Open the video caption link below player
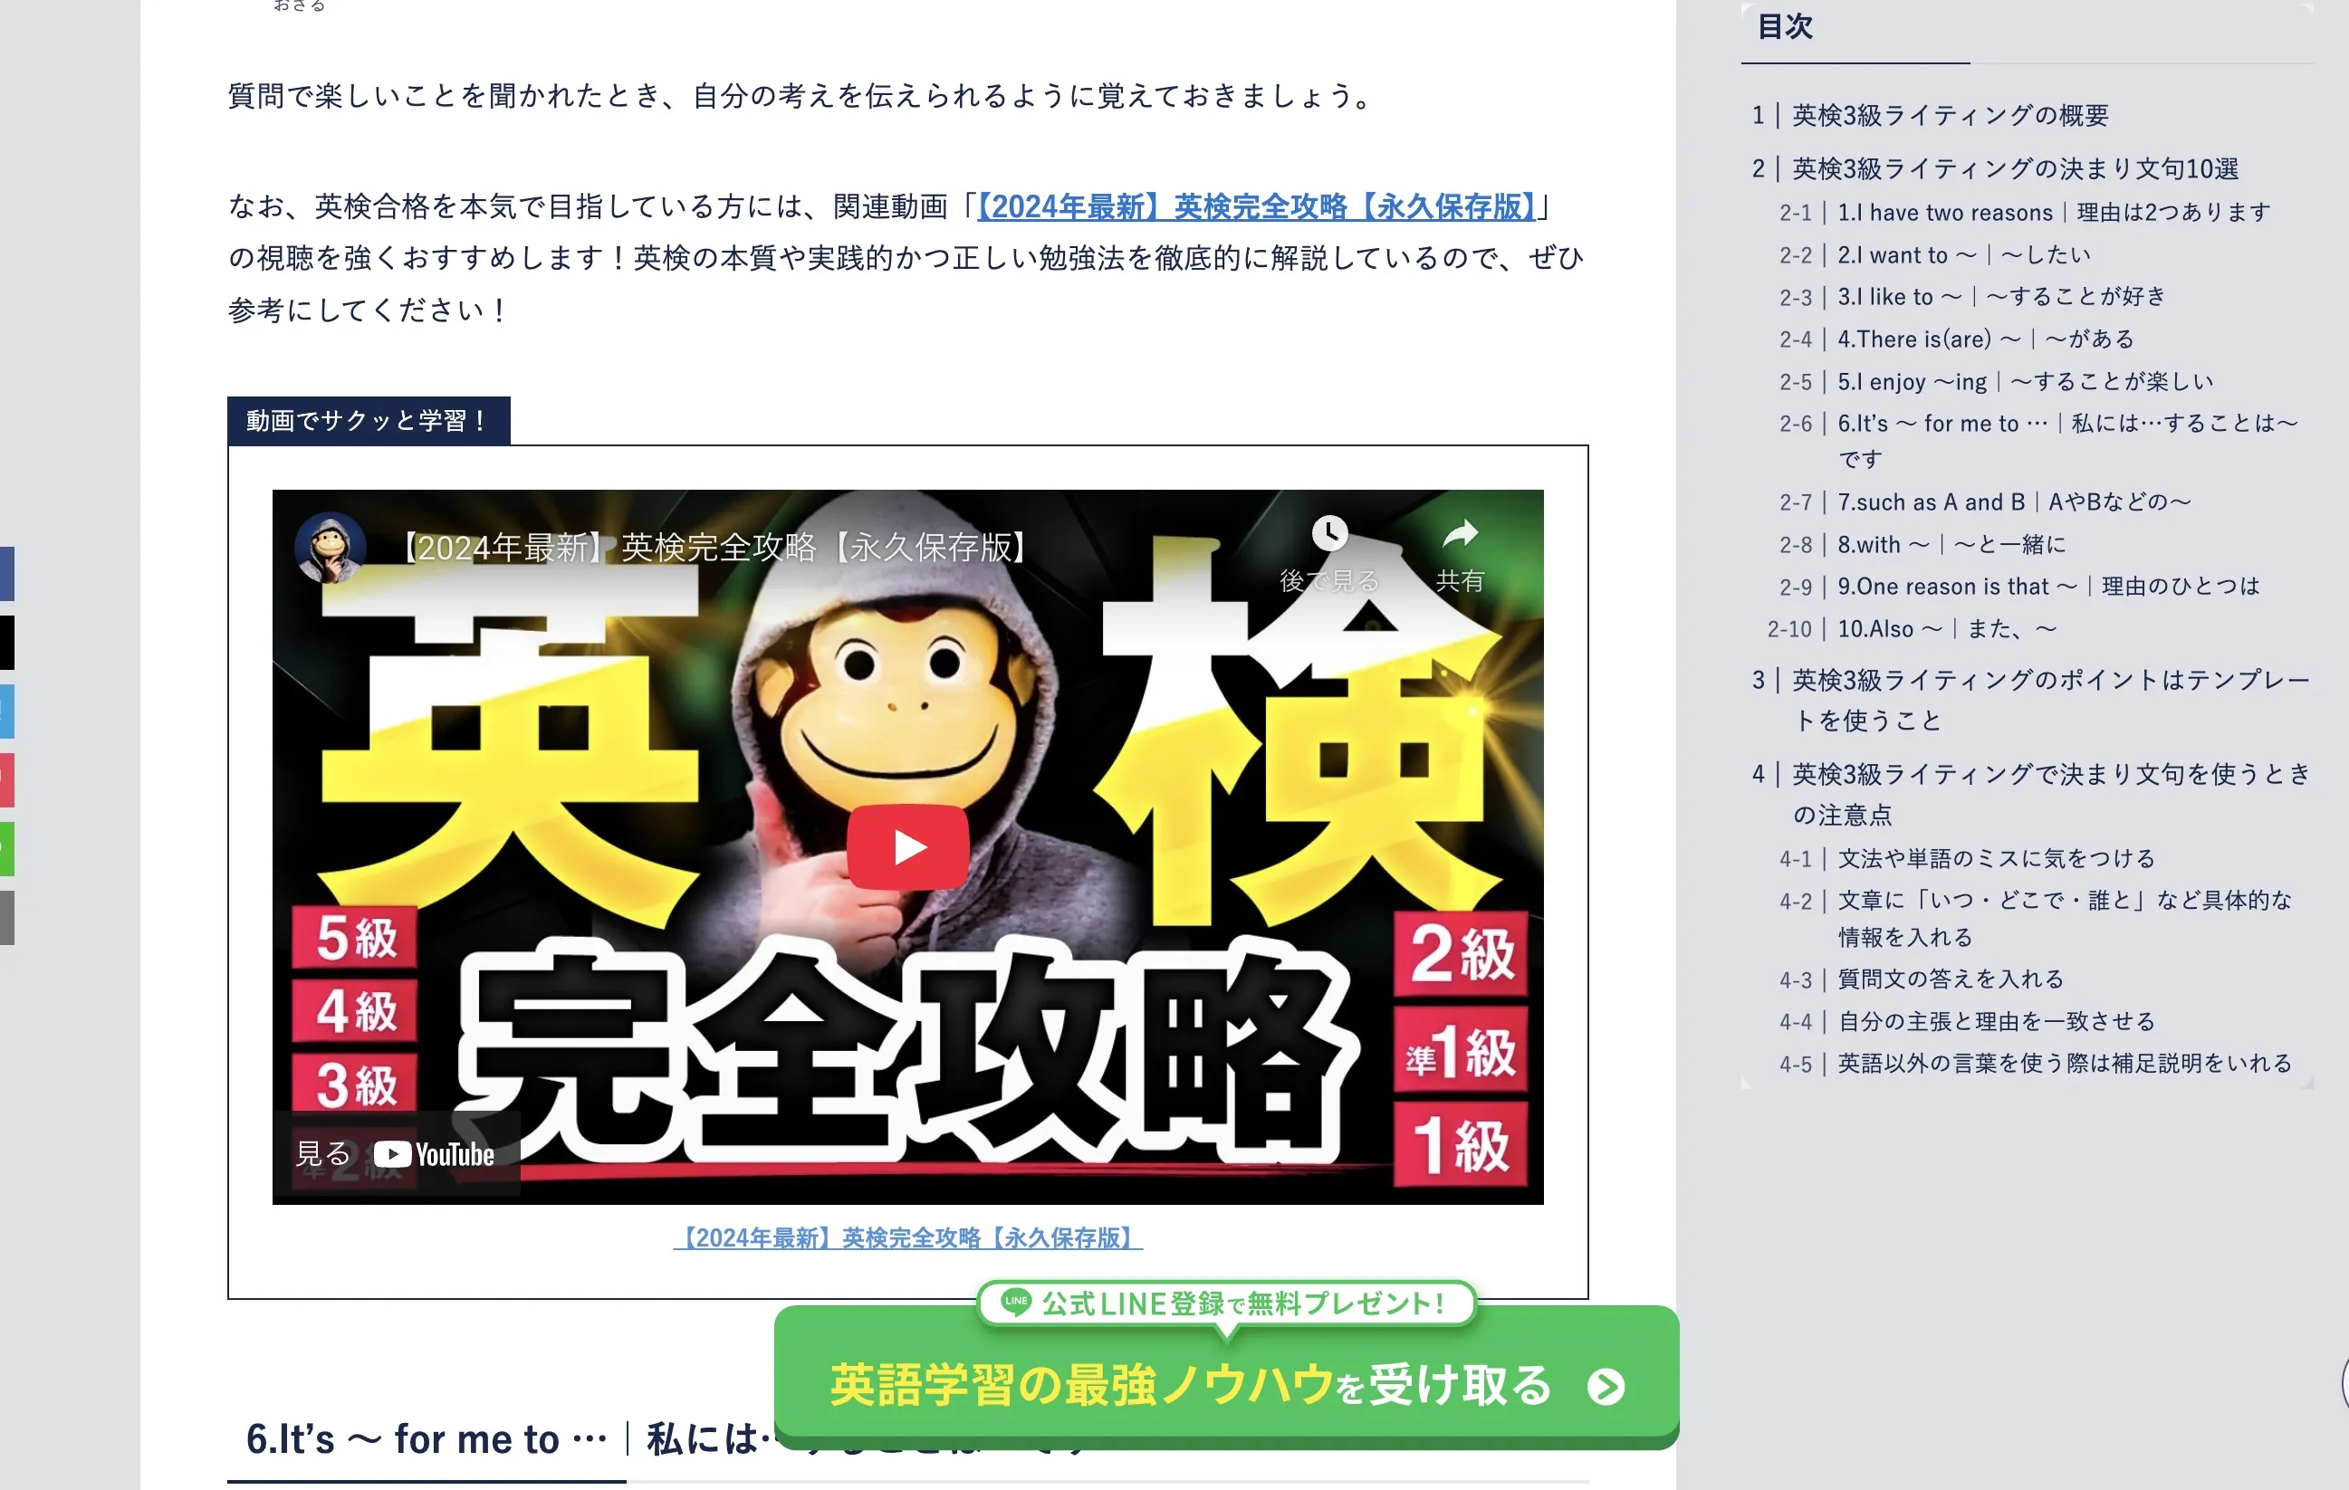The width and height of the screenshot is (2349, 1490). 907,1238
